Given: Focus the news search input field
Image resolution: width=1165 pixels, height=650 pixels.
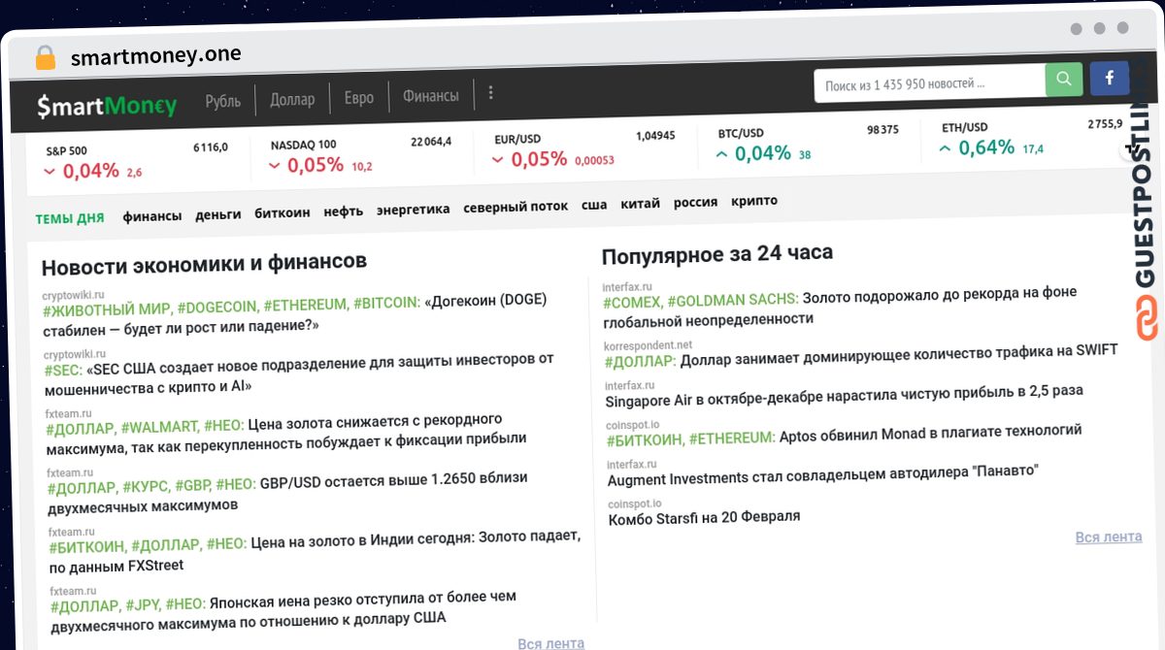Looking at the screenshot, I should pos(930,84).
